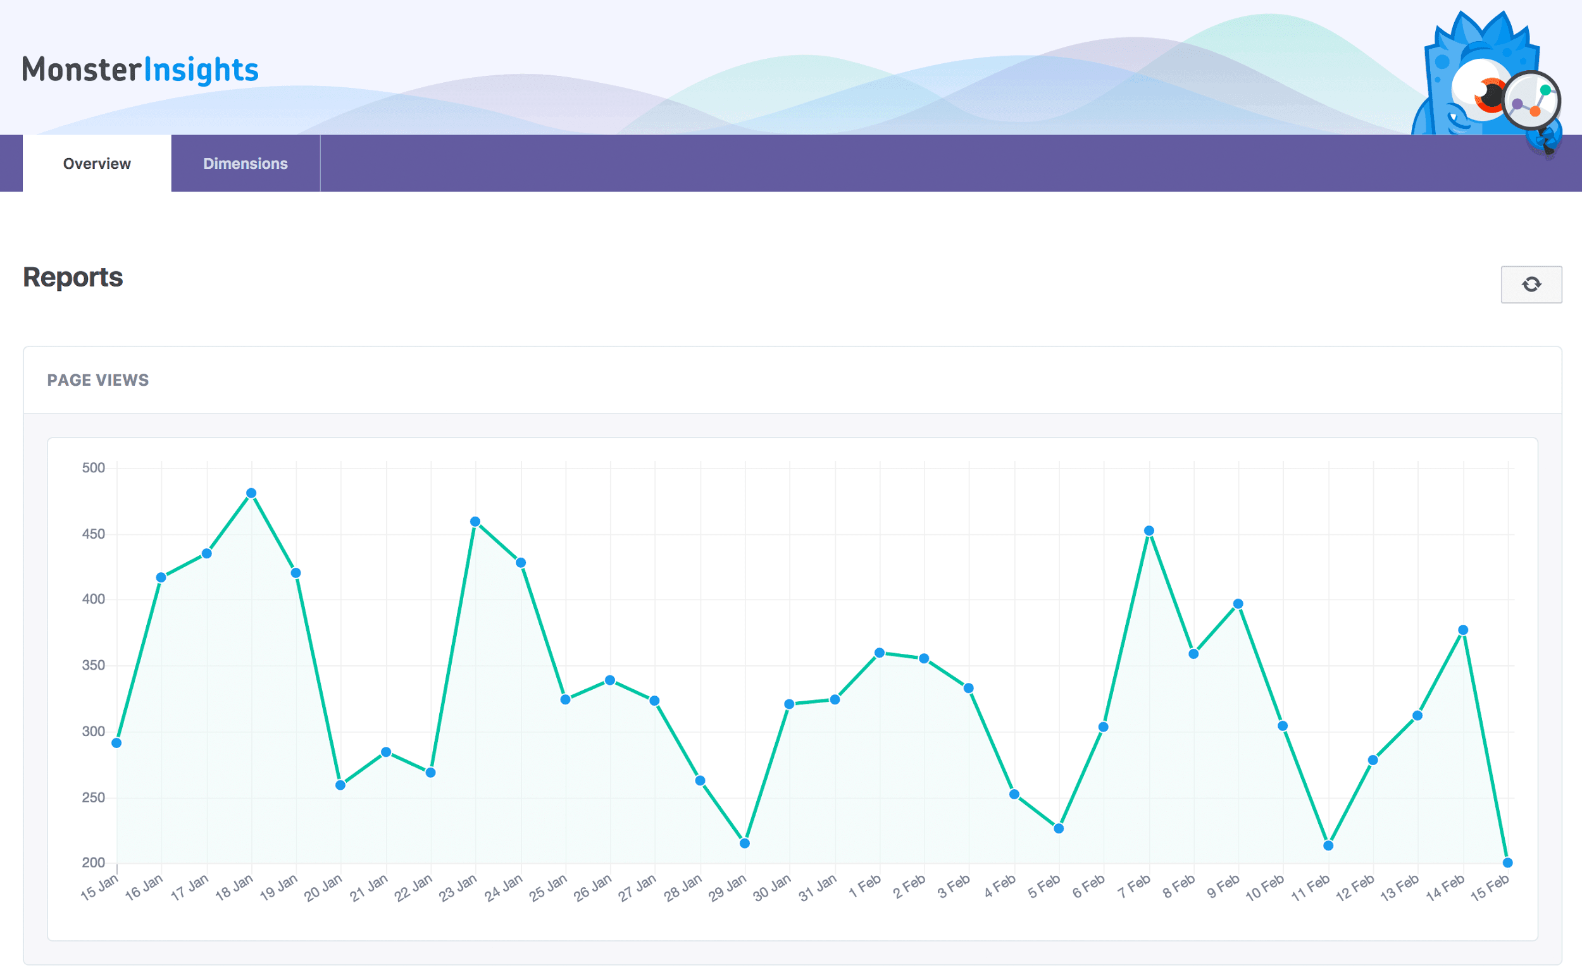This screenshot has height=970, width=1582.
Task: Click the Reports heading
Action: 73,276
